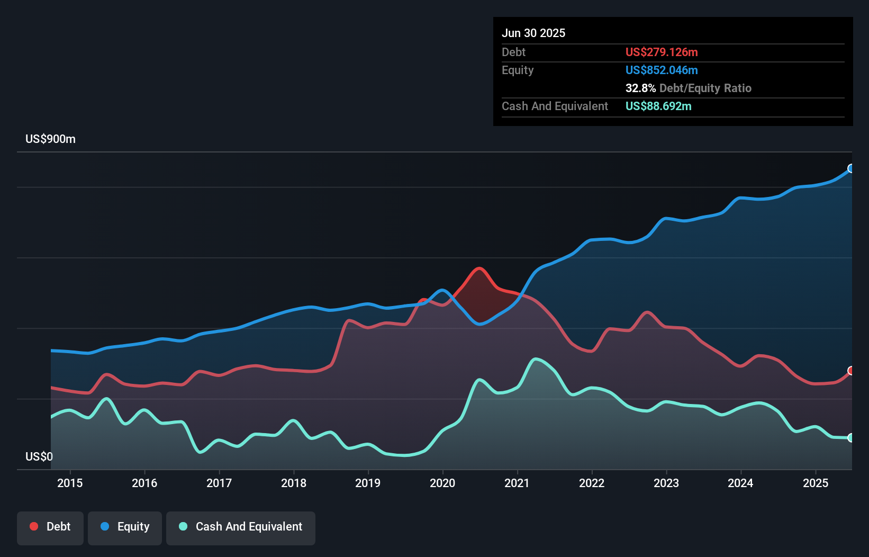Click the US$852.046m equity value
The image size is (869, 557).
(x=662, y=70)
